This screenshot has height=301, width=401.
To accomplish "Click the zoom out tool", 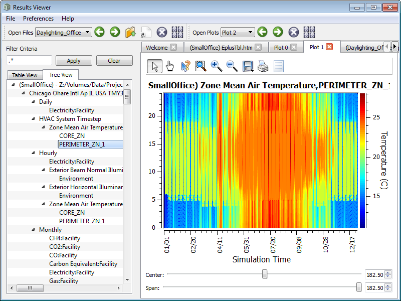I will coord(232,66).
